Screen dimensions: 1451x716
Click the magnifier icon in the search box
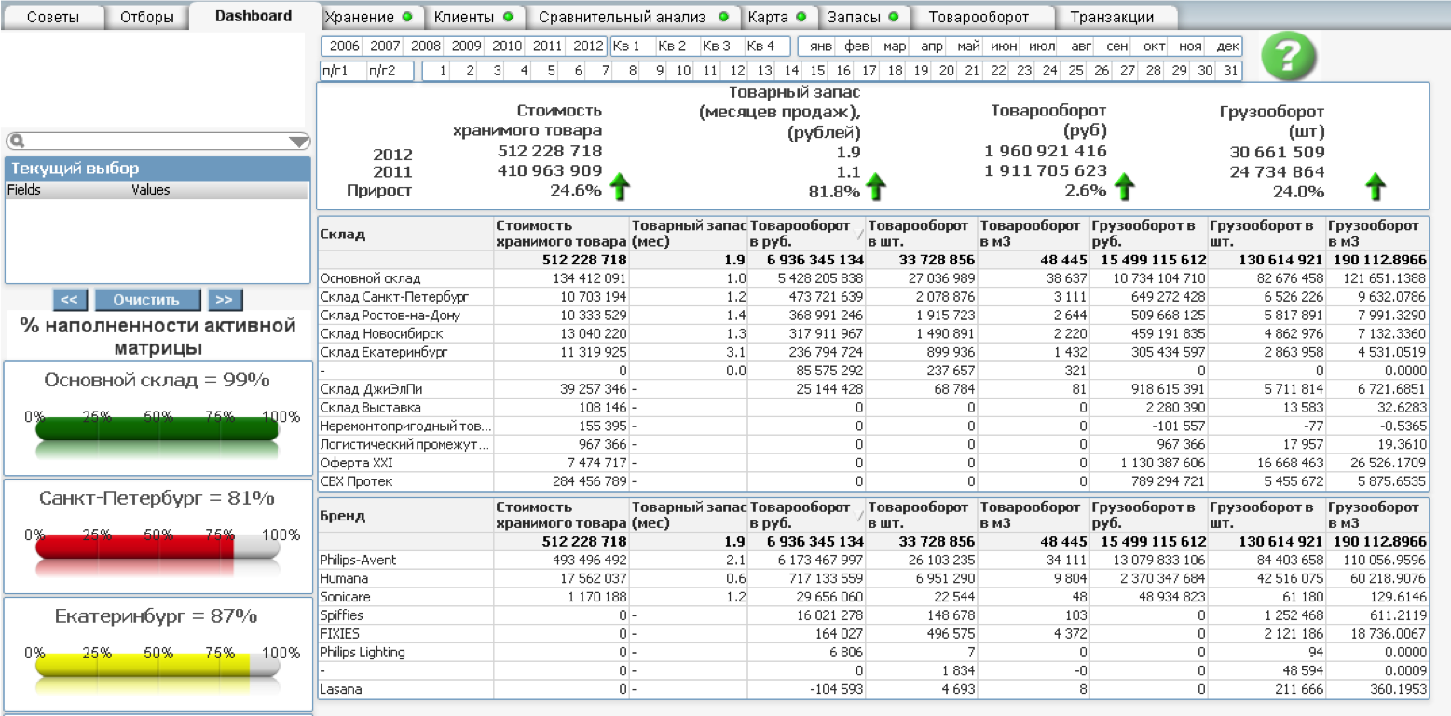pyautogui.click(x=16, y=142)
